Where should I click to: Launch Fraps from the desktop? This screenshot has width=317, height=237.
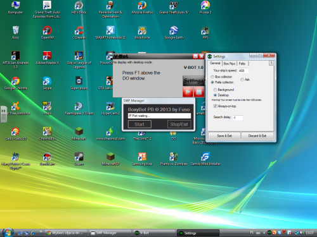48,109
